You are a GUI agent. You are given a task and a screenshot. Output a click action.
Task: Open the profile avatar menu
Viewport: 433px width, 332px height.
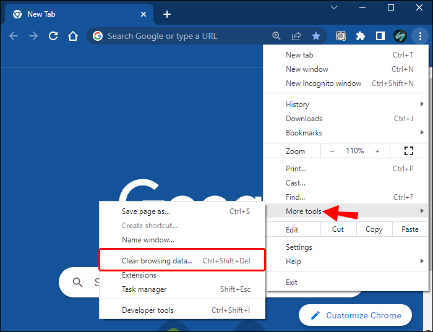[400, 36]
